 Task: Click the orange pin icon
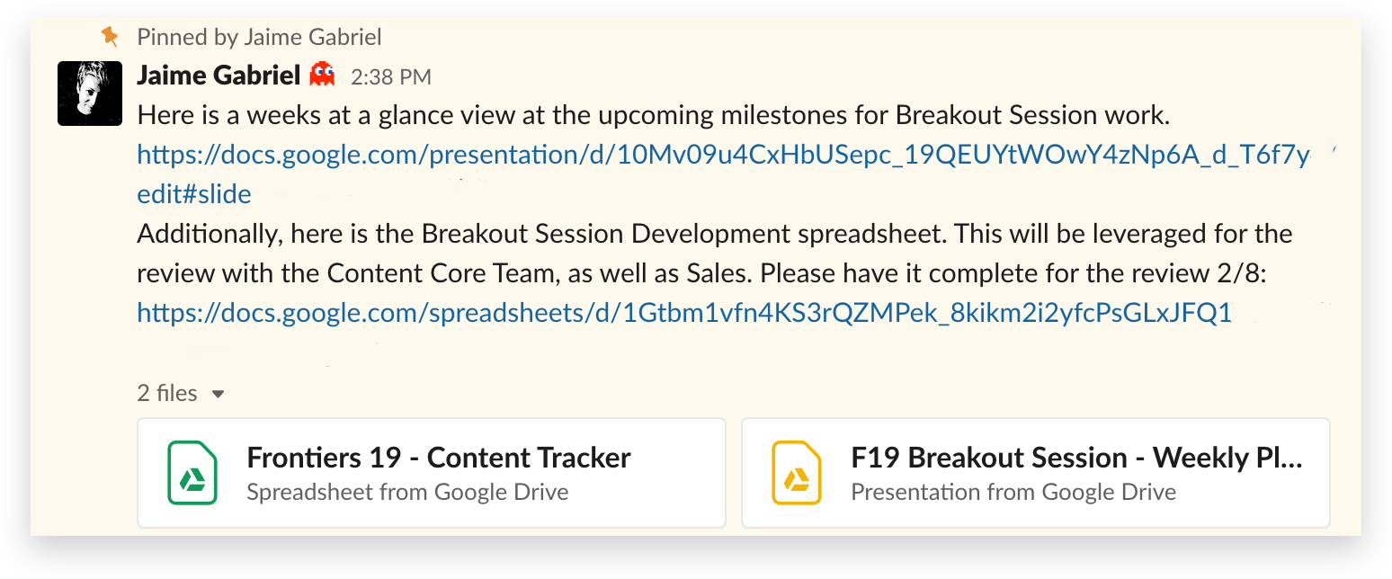[x=110, y=36]
